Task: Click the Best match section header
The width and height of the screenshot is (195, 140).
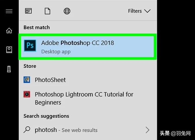Action: [x=37, y=27]
